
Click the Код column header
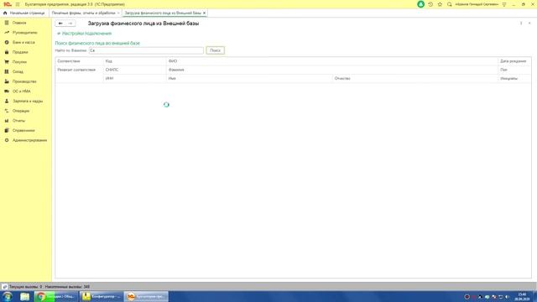134,61
